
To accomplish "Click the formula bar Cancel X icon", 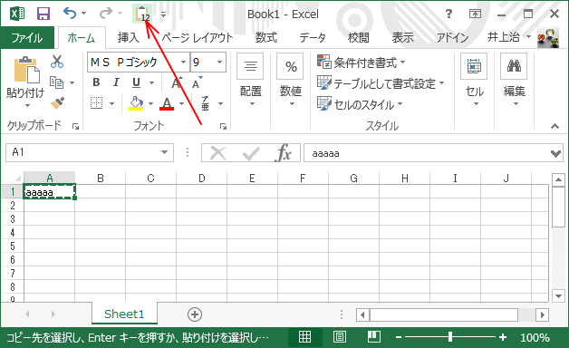I will tap(218, 153).
